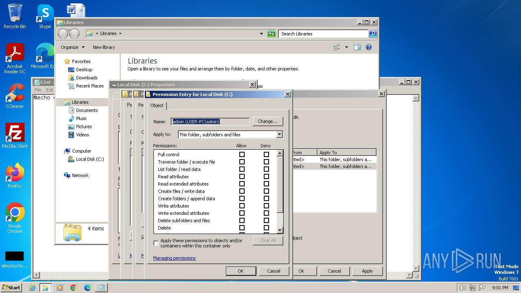
Task: Launch Skype from the desktop
Action: (45, 16)
